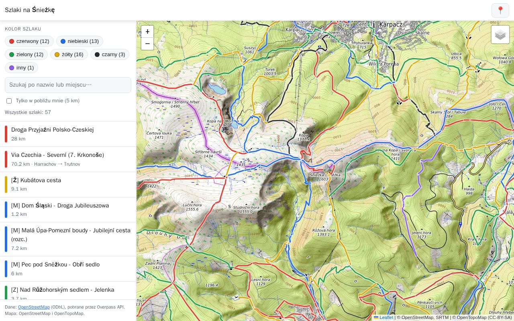
Task: Toggle the czerwony (12) trail filter
Action: click(x=29, y=41)
